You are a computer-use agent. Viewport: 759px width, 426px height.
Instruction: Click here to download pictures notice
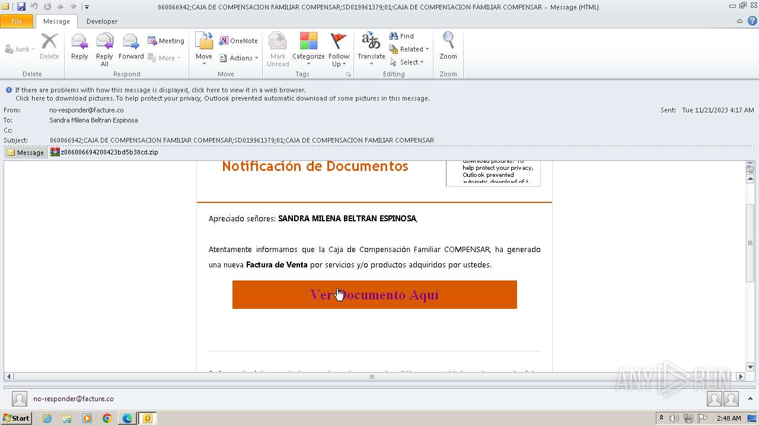[x=222, y=98]
